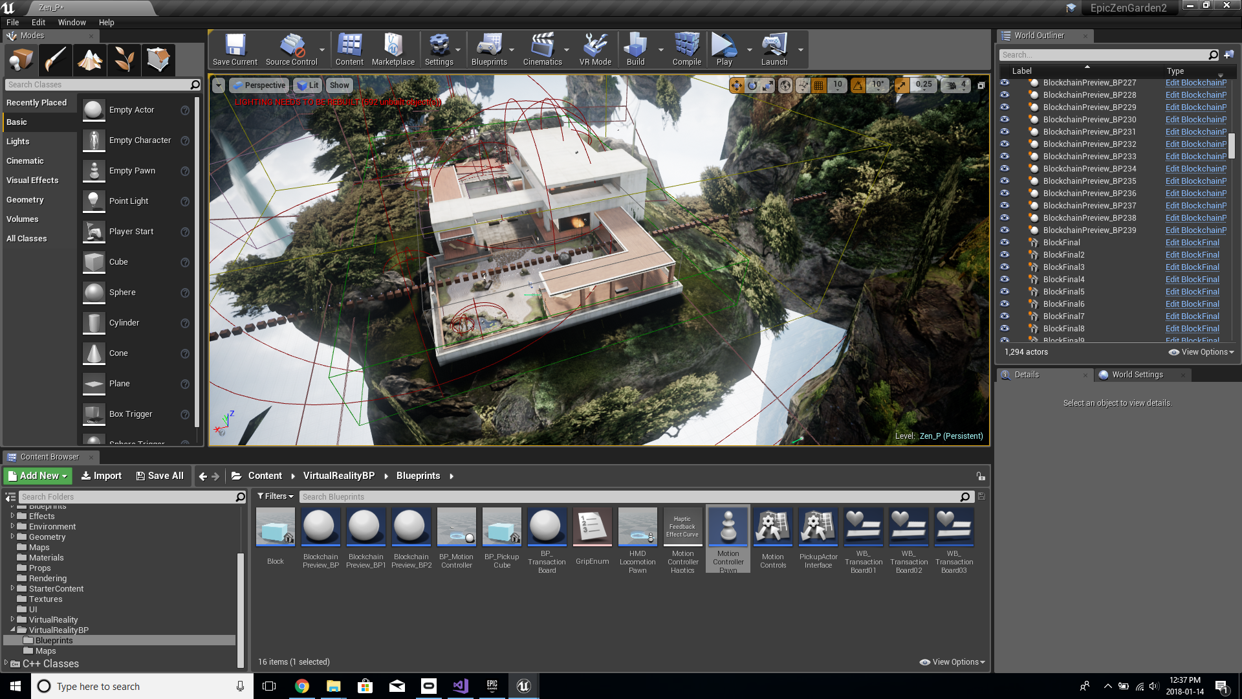Screen dimensions: 1242x699
Task: Toggle grid snapping in viewport
Action: click(x=818, y=85)
